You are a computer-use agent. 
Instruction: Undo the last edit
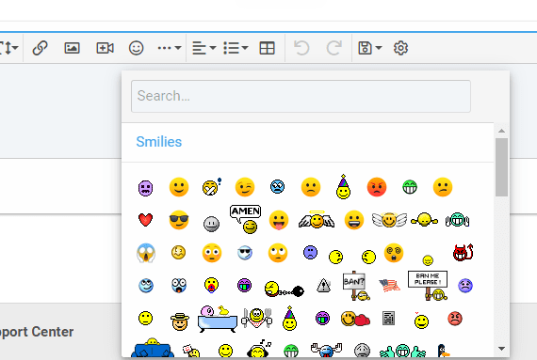click(x=301, y=48)
